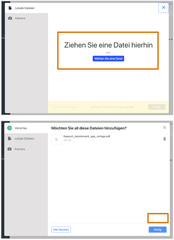Click the green Vorschau circle icon
The width and height of the screenshot is (174, 240).
pos(9,128)
